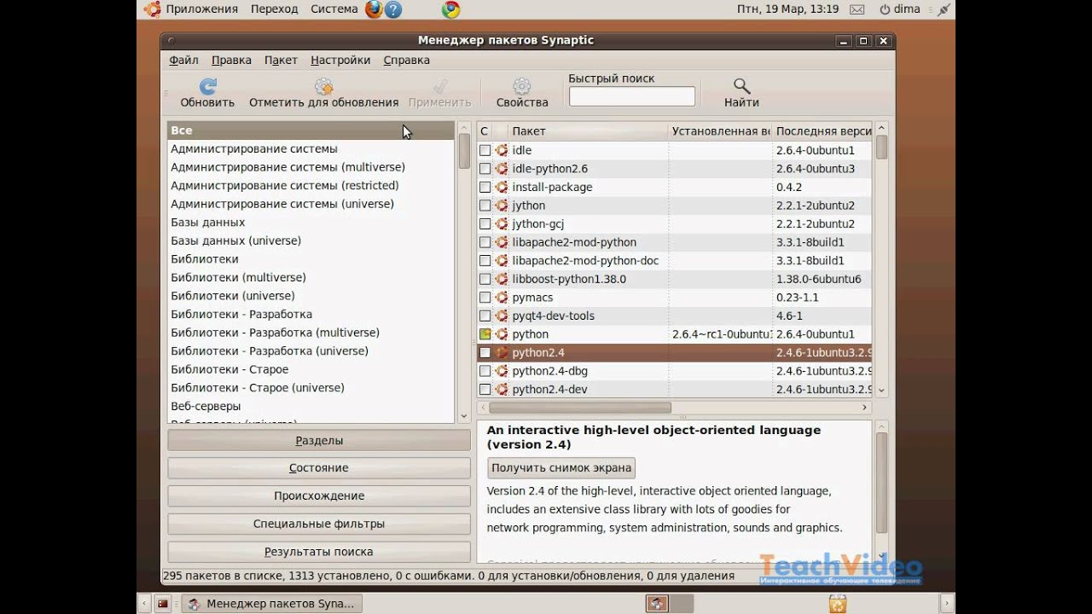Click the Ubuntu icon next to pymacs
Screen dimensions: 1092x614
click(502, 298)
